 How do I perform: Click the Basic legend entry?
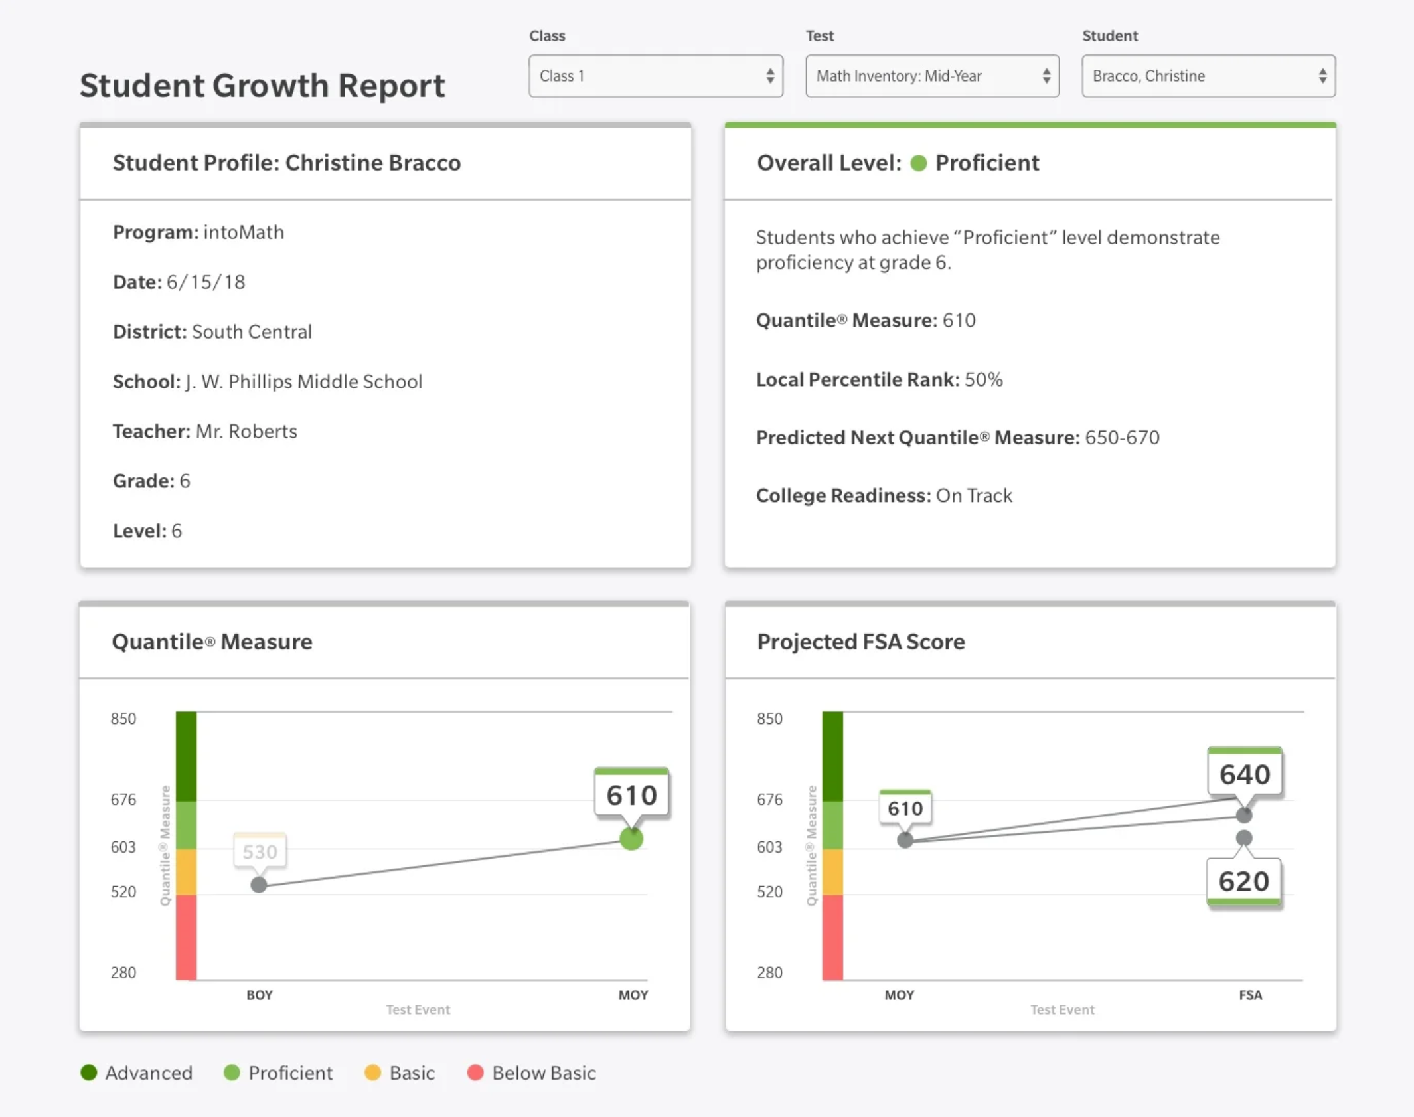click(412, 1073)
